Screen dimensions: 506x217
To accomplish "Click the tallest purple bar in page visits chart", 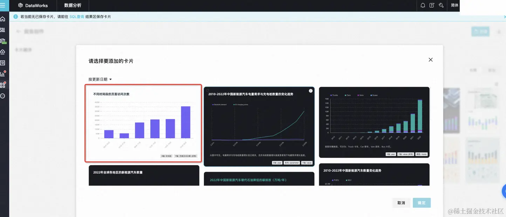I will tap(186, 122).
